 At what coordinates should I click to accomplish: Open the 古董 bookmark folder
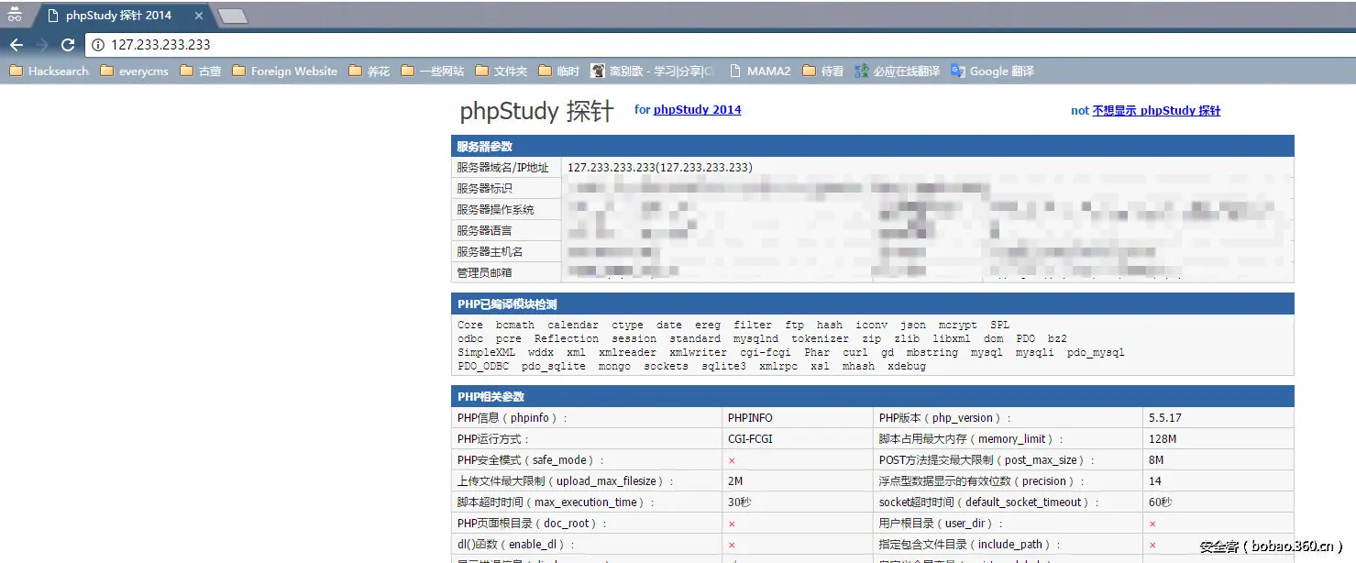[x=201, y=71]
